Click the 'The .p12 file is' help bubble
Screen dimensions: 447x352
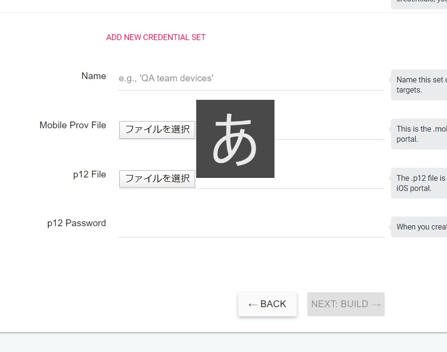(419, 183)
